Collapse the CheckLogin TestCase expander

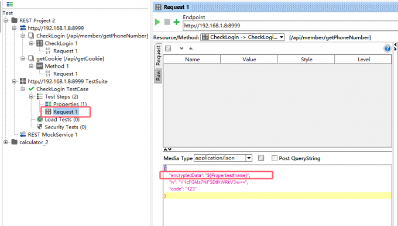23,89
